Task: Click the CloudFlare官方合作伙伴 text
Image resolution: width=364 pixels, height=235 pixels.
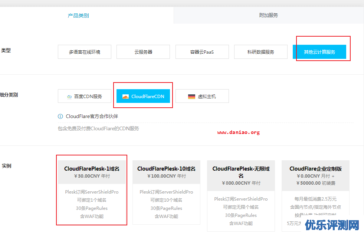Action: coord(92,116)
